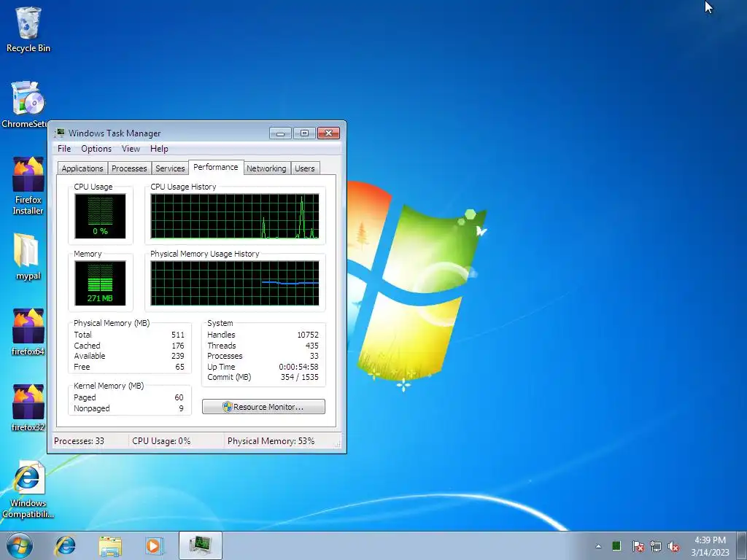Minimize the Task Manager window
Image resolution: width=747 pixels, height=560 pixels.
[x=280, y=133]
